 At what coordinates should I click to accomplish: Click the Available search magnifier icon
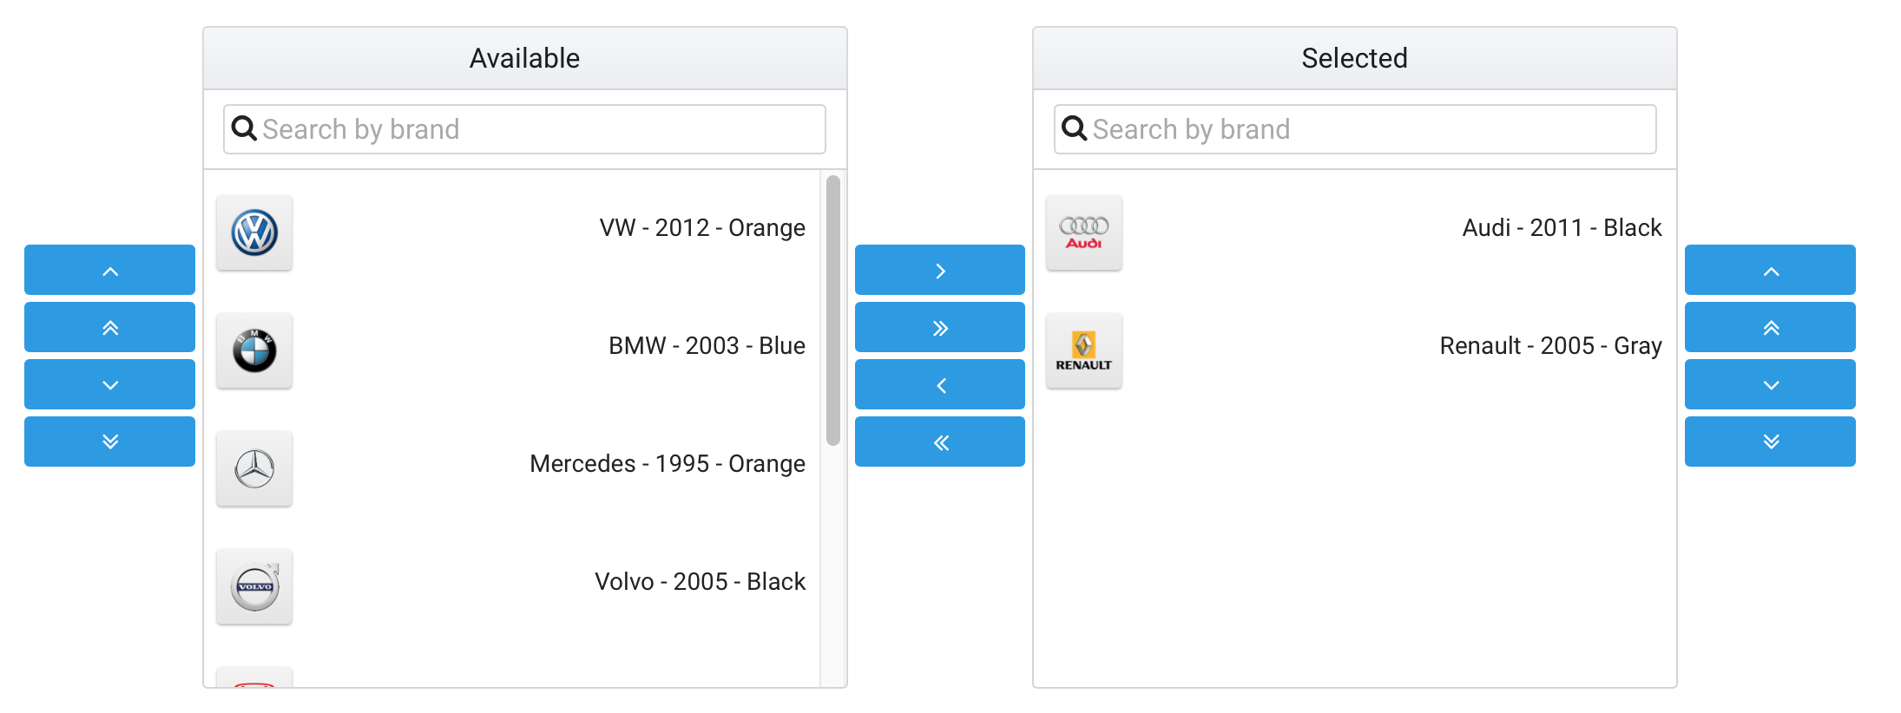[244, 128]
